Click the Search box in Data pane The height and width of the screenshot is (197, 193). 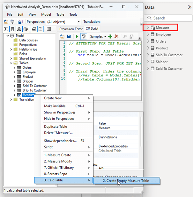tap(167, 18)
